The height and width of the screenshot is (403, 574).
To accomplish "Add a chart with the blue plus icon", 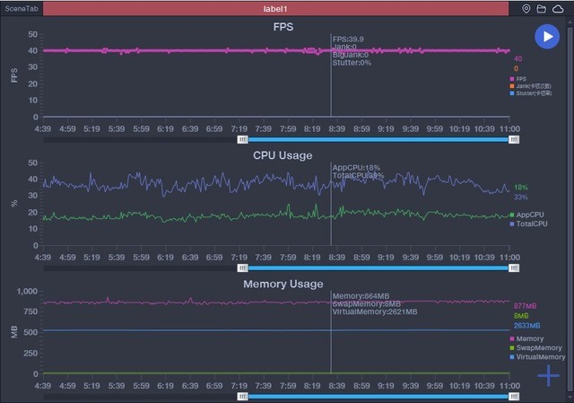I will coord(548,375).
